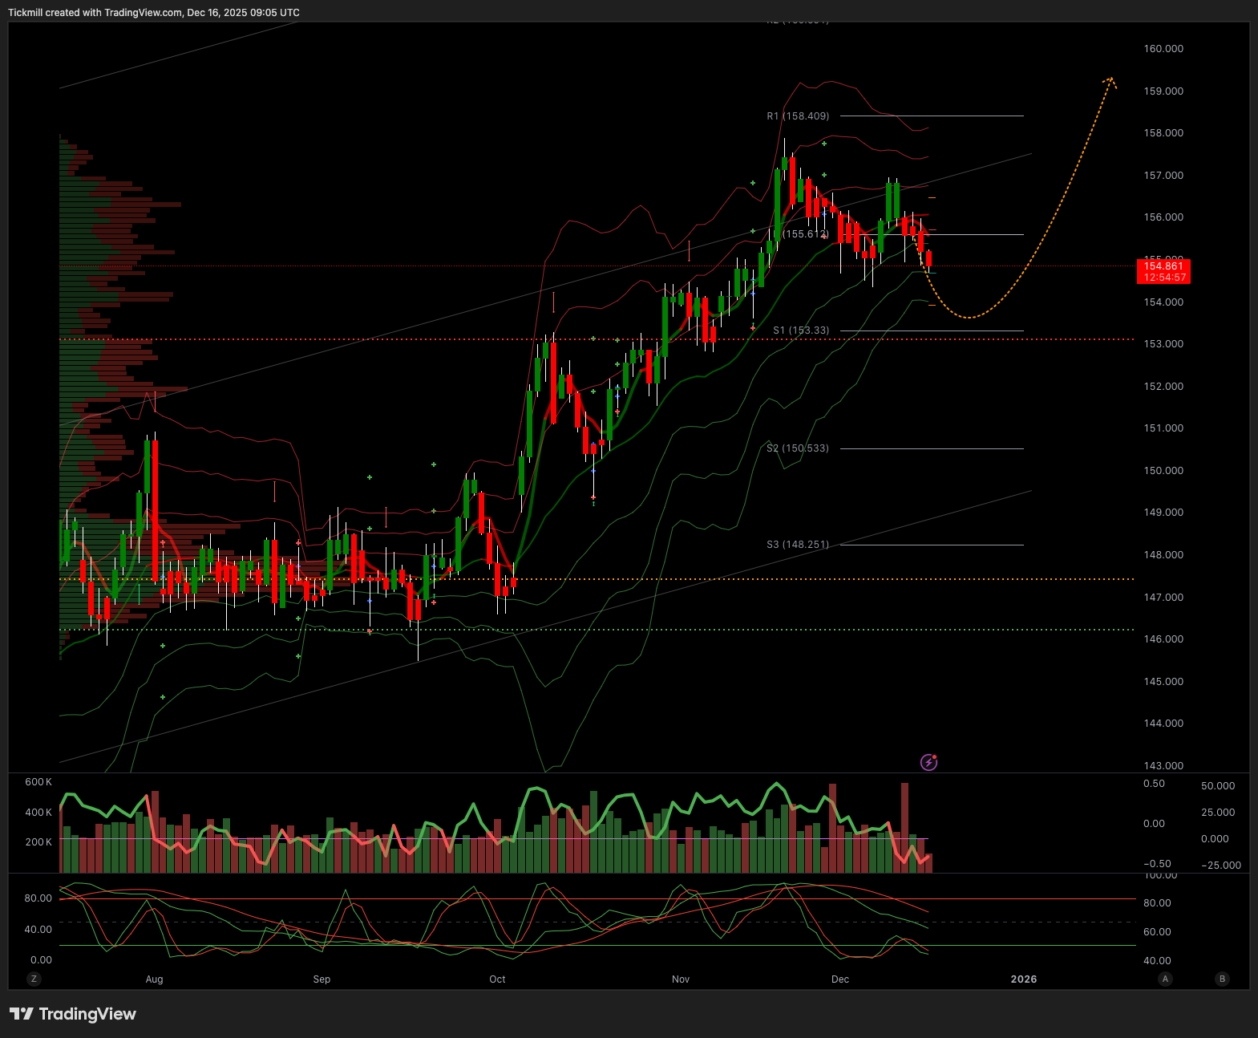Click the red current price label 154.861
1258x1038 pixels.
(1163, 271)
